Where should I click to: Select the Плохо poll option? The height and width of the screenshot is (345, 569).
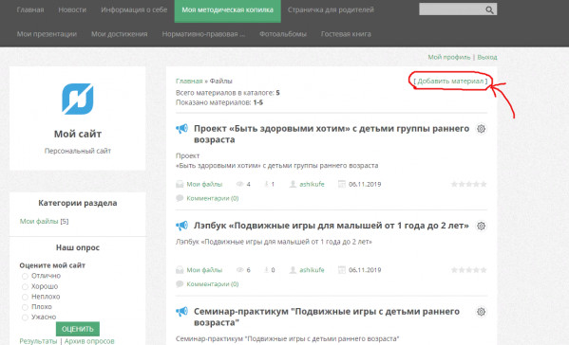coord(25,307)
